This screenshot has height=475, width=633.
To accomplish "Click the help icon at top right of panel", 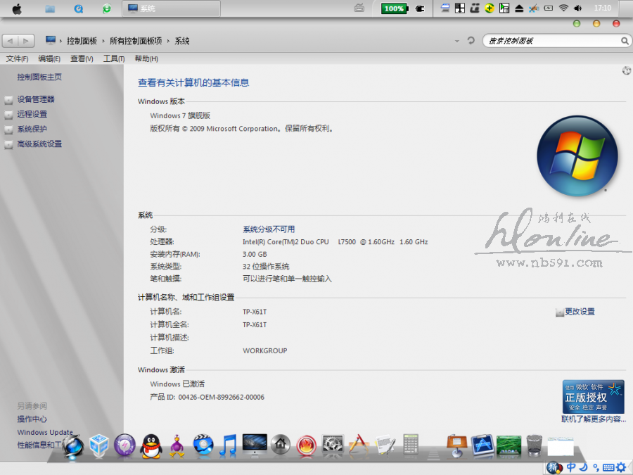I will [626, 70].
